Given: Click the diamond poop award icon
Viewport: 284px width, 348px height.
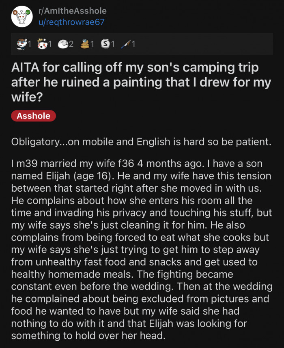Looking at the screenshot, I should pyautogui.click(x=84, y=45).
